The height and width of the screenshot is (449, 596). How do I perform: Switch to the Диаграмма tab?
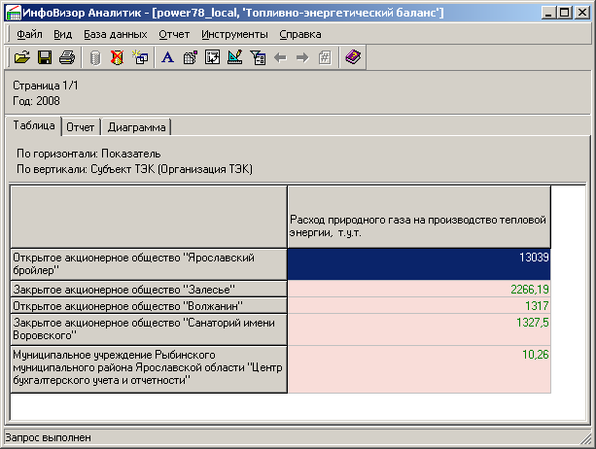136,127
